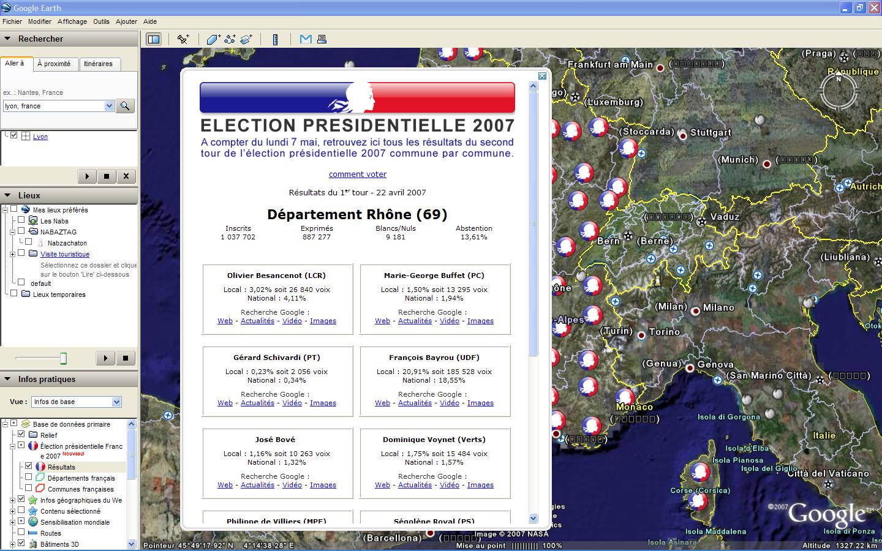The width and height of the screenshot is (882, 551).
Task: Click the Torino city marker
Action: [641, 335]
